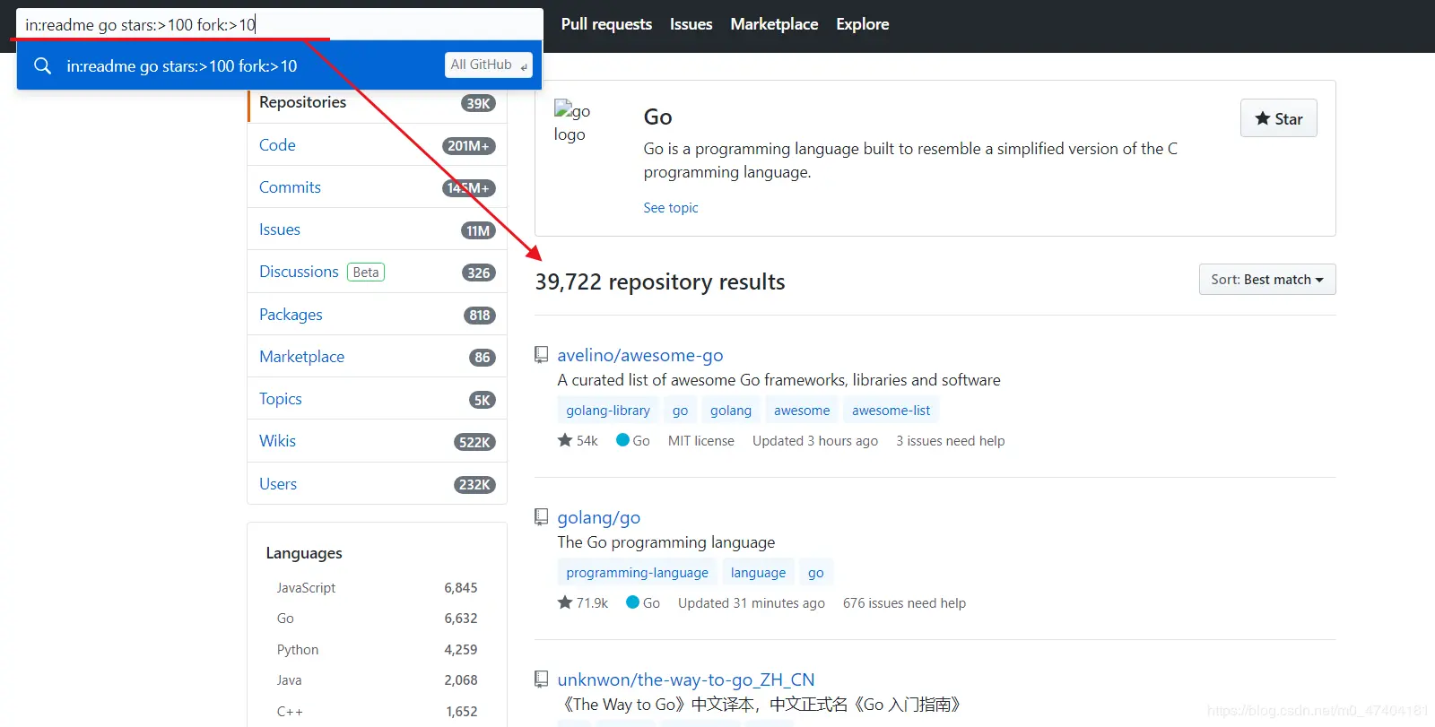1435x727 pixels.
Task: Filter results by Python language
Action: [377, 650]
